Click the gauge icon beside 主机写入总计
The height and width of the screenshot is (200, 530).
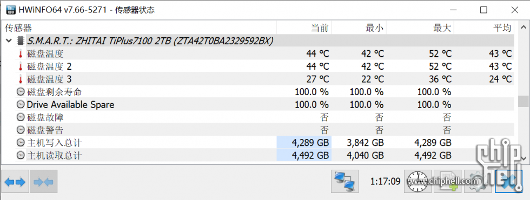[21, 143]
